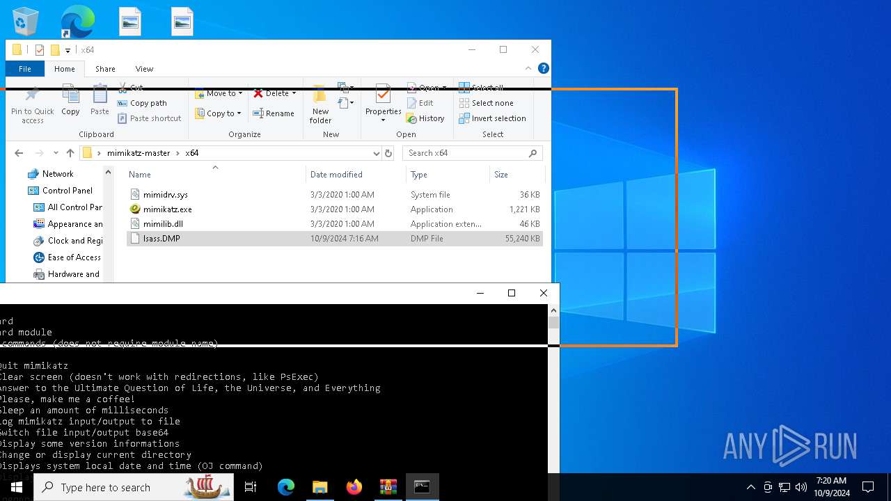The height and width of the screenshot is (501, 891).
Task: Open Recycle Bin desktop icon
Action: point(26,22)
